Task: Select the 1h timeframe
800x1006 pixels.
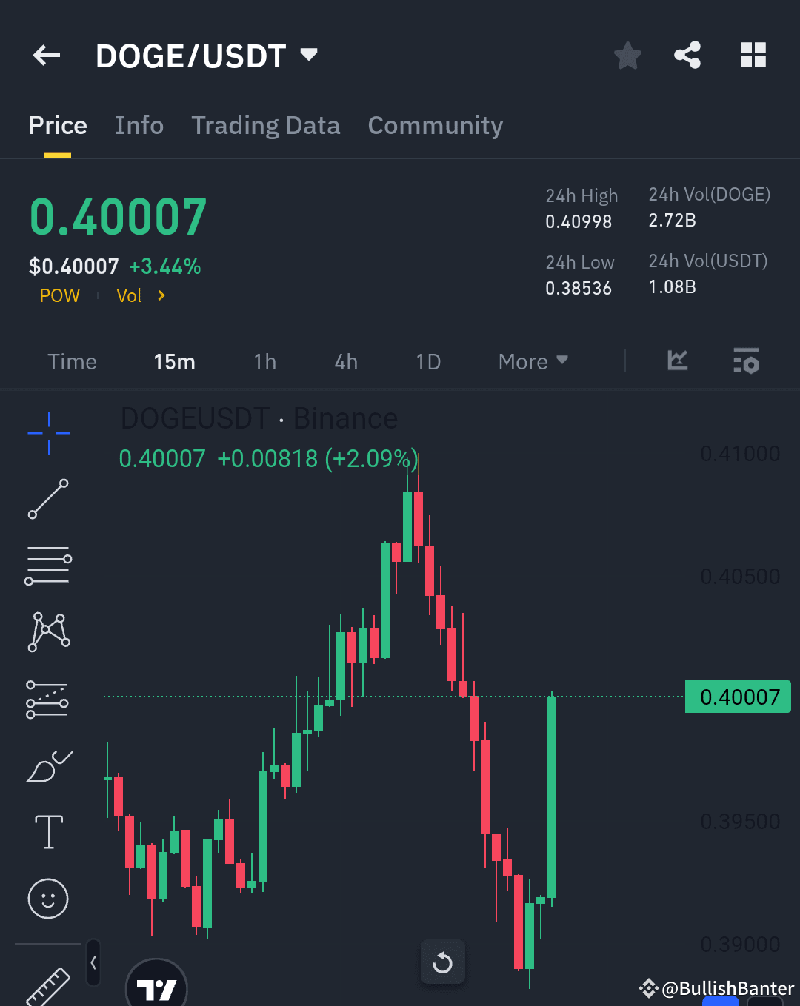Action: [x=264, y=362]
